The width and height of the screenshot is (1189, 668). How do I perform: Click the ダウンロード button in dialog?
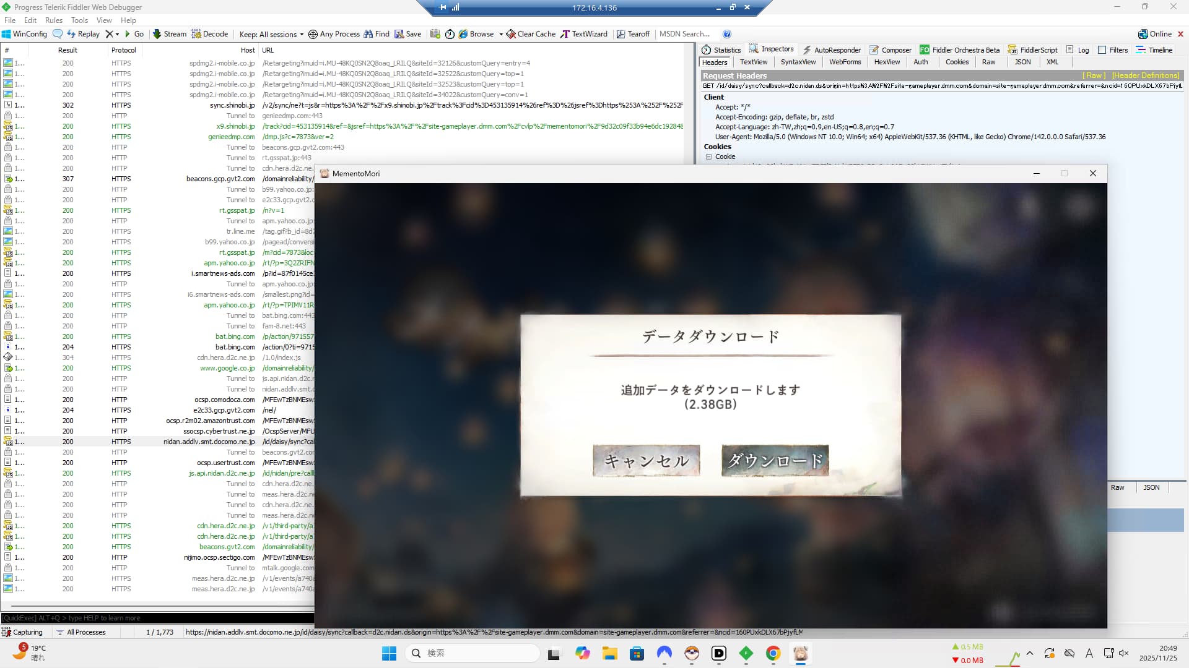775,461
